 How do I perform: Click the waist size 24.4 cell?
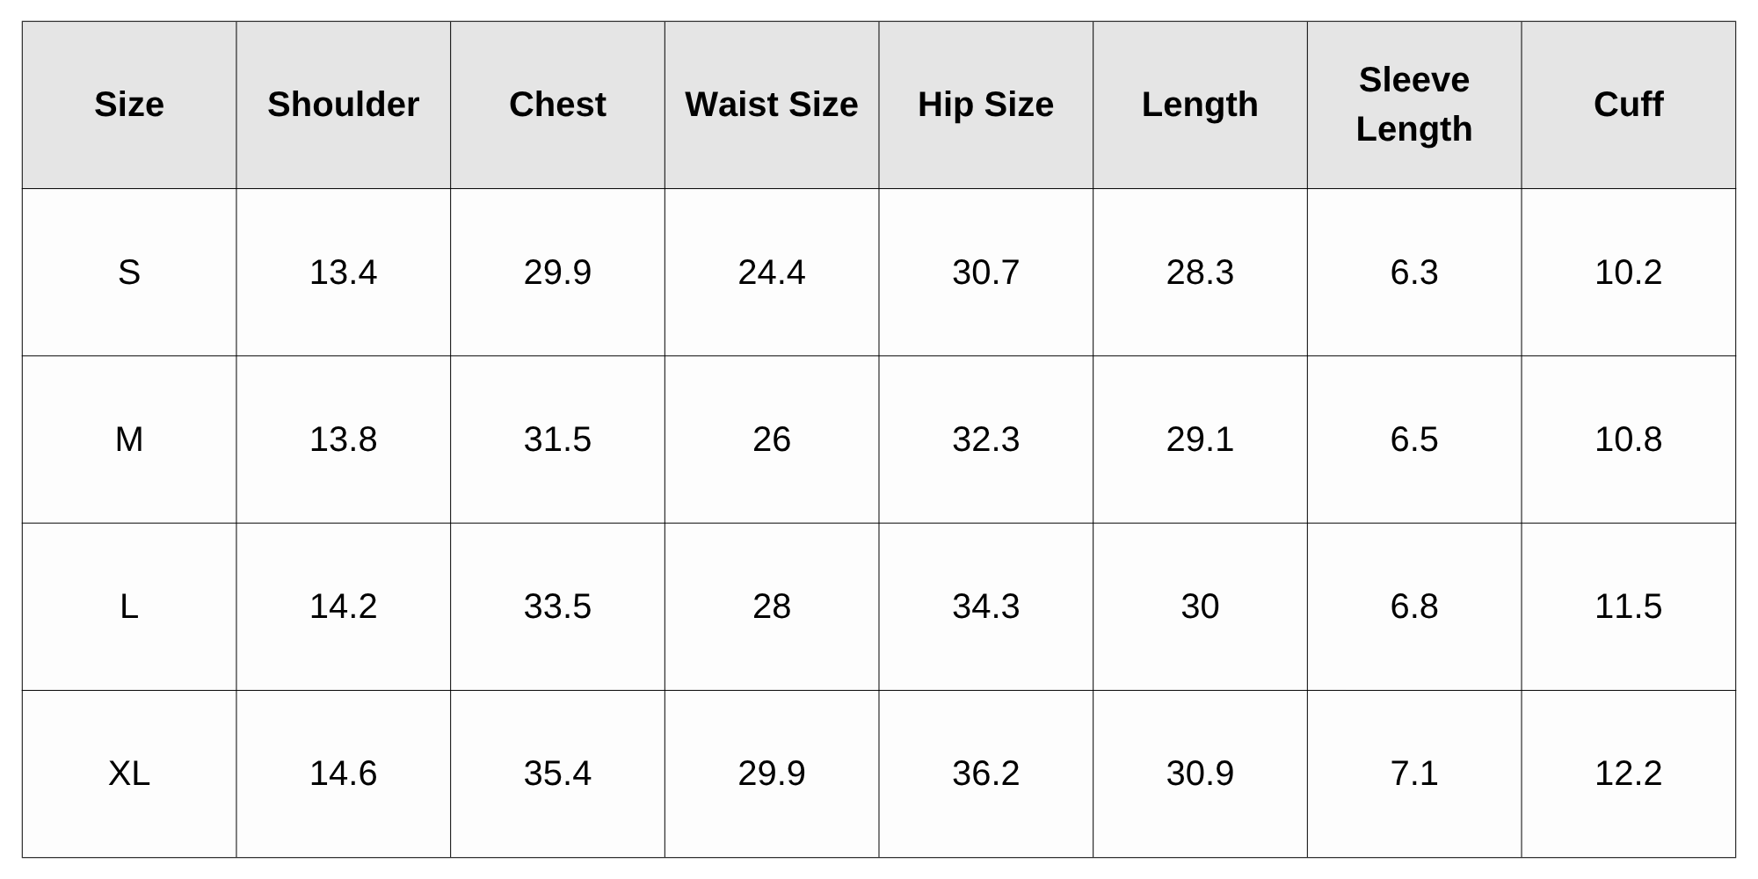[771, 272]
